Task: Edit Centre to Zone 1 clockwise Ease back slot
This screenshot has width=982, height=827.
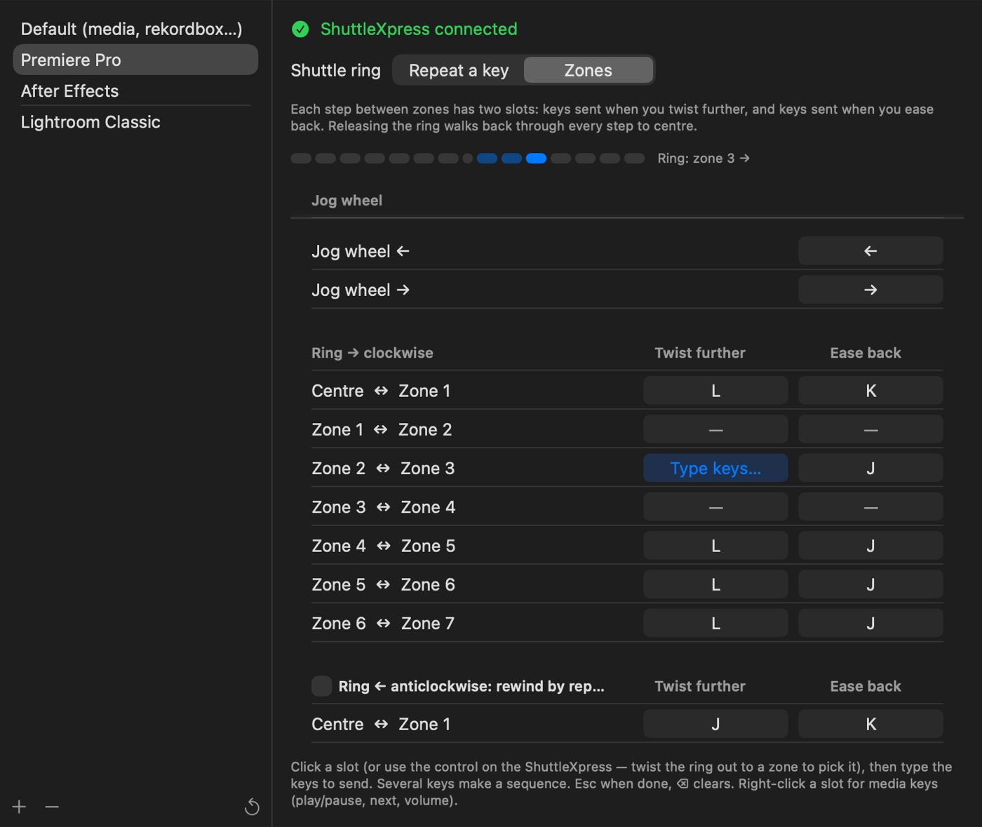Action: 870,391
